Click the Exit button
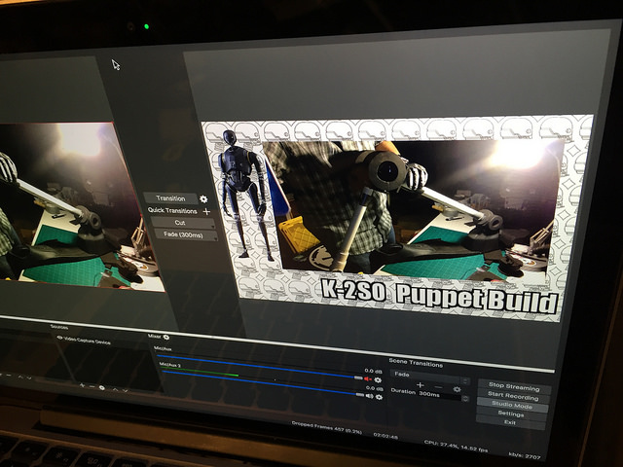The width and height of the screenshot is (623, 467). [x=510, y=422]
